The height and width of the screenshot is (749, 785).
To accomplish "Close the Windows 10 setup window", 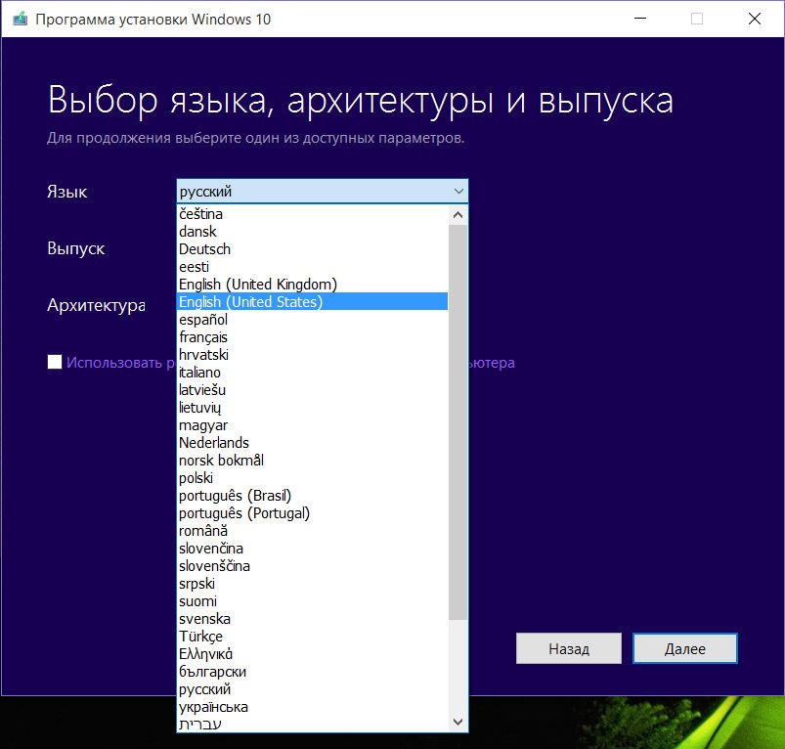I will [x=755, y=19].
